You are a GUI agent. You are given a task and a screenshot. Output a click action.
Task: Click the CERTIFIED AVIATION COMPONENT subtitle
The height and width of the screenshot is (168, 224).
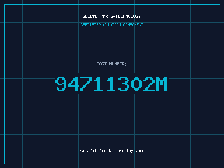112,25
